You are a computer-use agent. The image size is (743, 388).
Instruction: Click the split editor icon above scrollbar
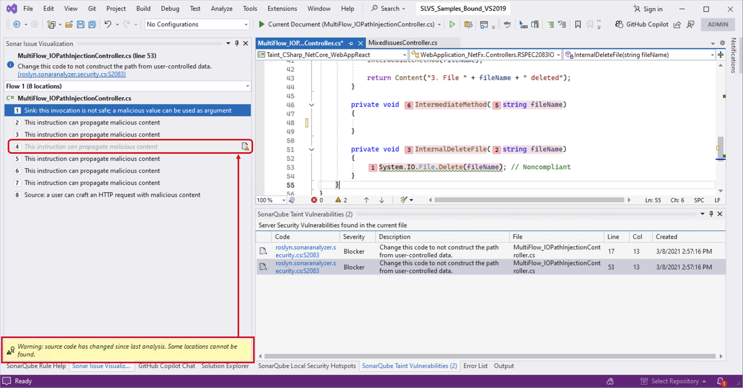(x=720, y=54)
